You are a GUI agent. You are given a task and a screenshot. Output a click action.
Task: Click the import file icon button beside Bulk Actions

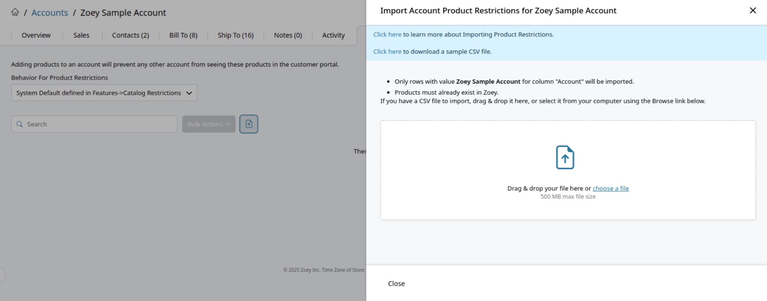click(249, 124)
